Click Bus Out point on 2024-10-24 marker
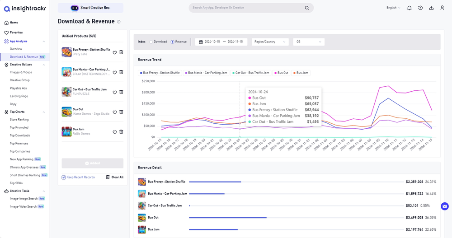452x238 pixels. click(240, 117)
